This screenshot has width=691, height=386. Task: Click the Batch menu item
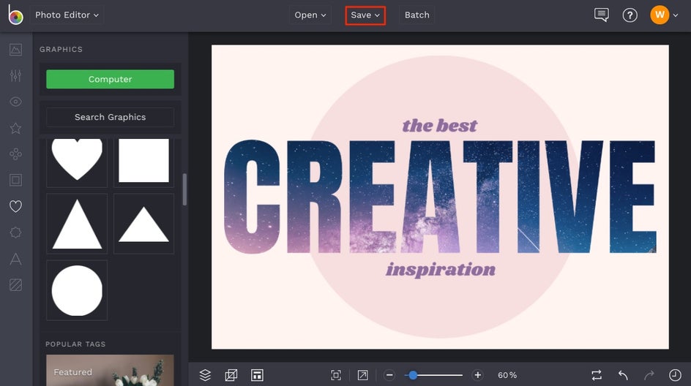pyautogui.click(x=417, y=15)
